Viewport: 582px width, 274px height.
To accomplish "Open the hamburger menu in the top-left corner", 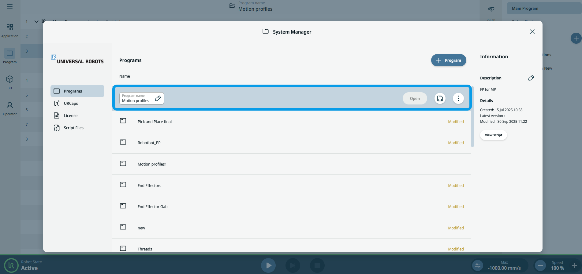I will [10, 6].
